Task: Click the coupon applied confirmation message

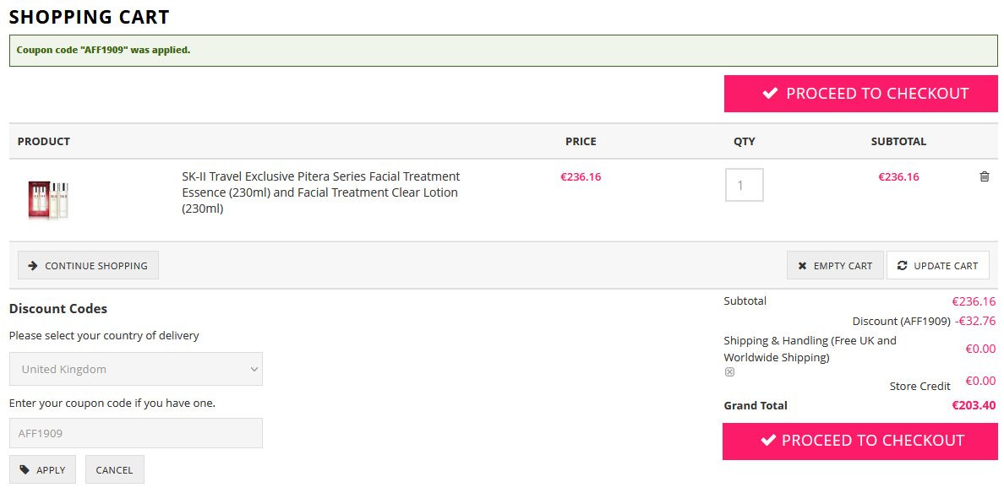Action: pos(103,51)
